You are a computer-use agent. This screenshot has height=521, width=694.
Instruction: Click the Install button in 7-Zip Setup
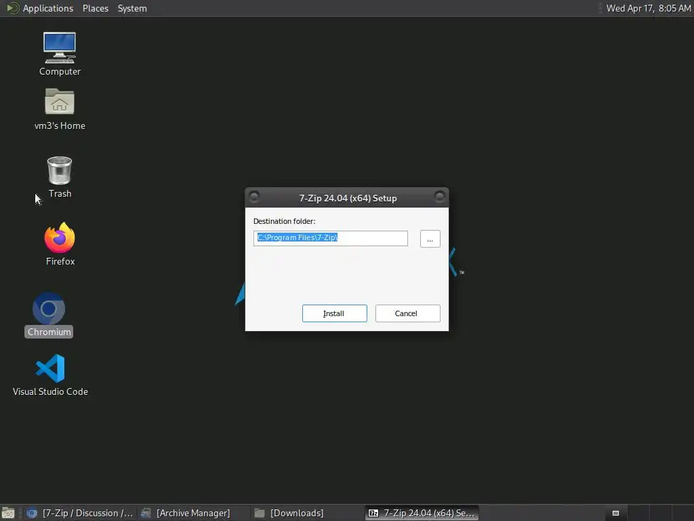click(334, 313)
